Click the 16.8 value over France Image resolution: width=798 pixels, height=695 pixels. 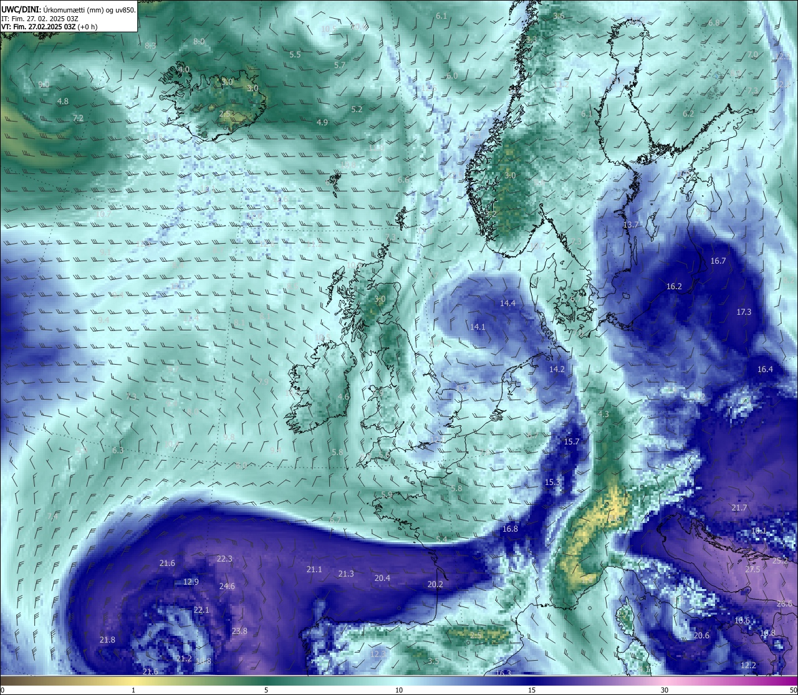tap(510, 529)
